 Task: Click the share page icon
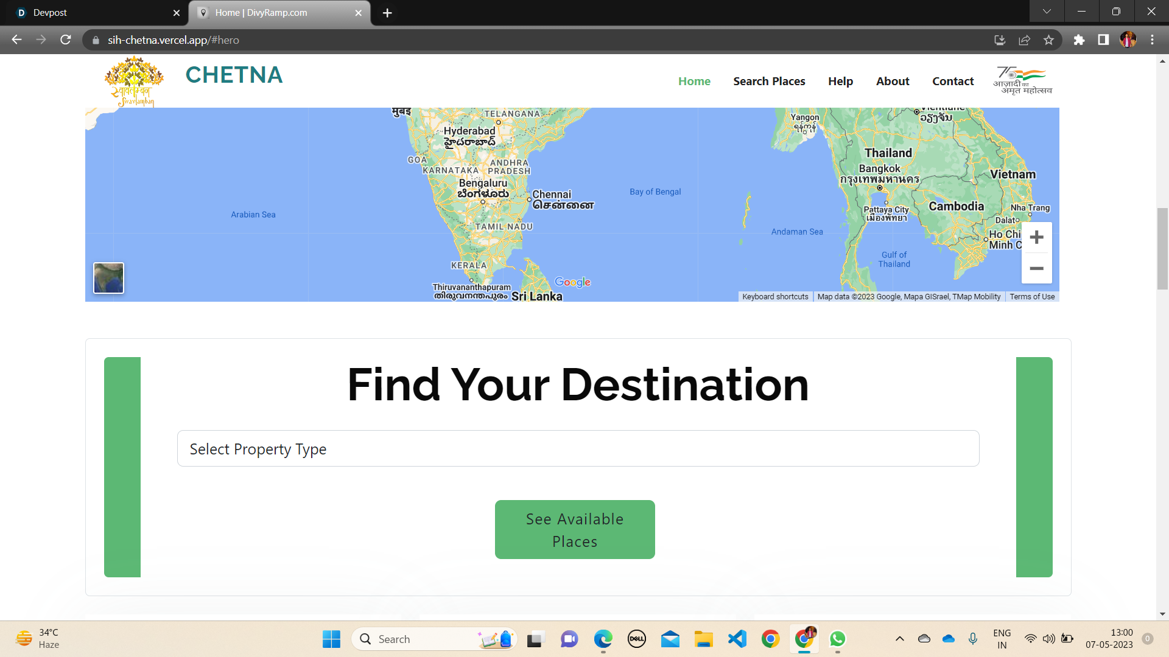pos(1024,40)
